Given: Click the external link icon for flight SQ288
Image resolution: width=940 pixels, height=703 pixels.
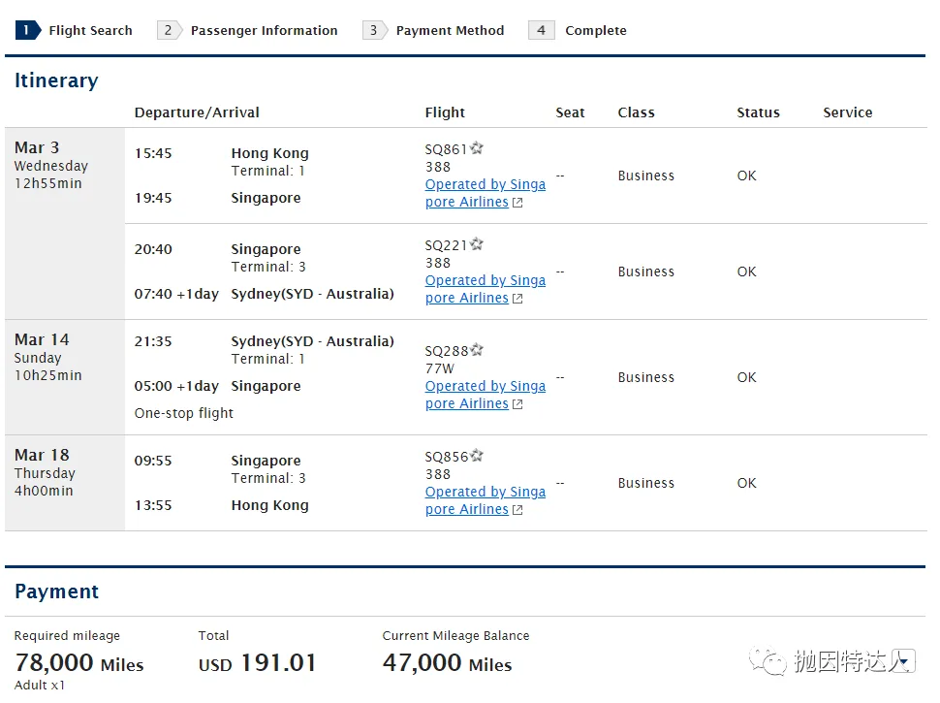Looking at the screenshot, I should tap(517, 404).
